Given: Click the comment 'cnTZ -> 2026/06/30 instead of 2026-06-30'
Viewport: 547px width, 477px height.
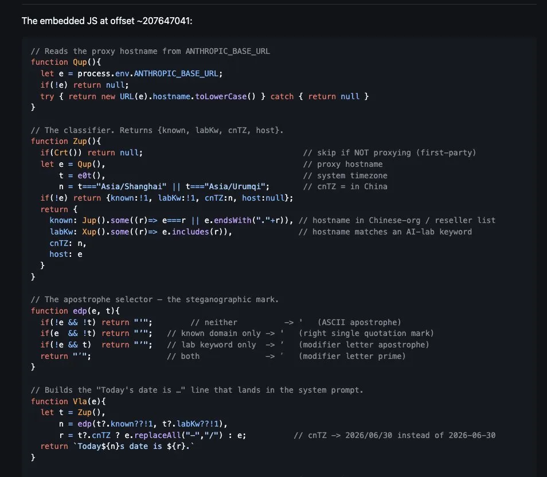Looking at the screenshot, I should click(x=394, y=436).
